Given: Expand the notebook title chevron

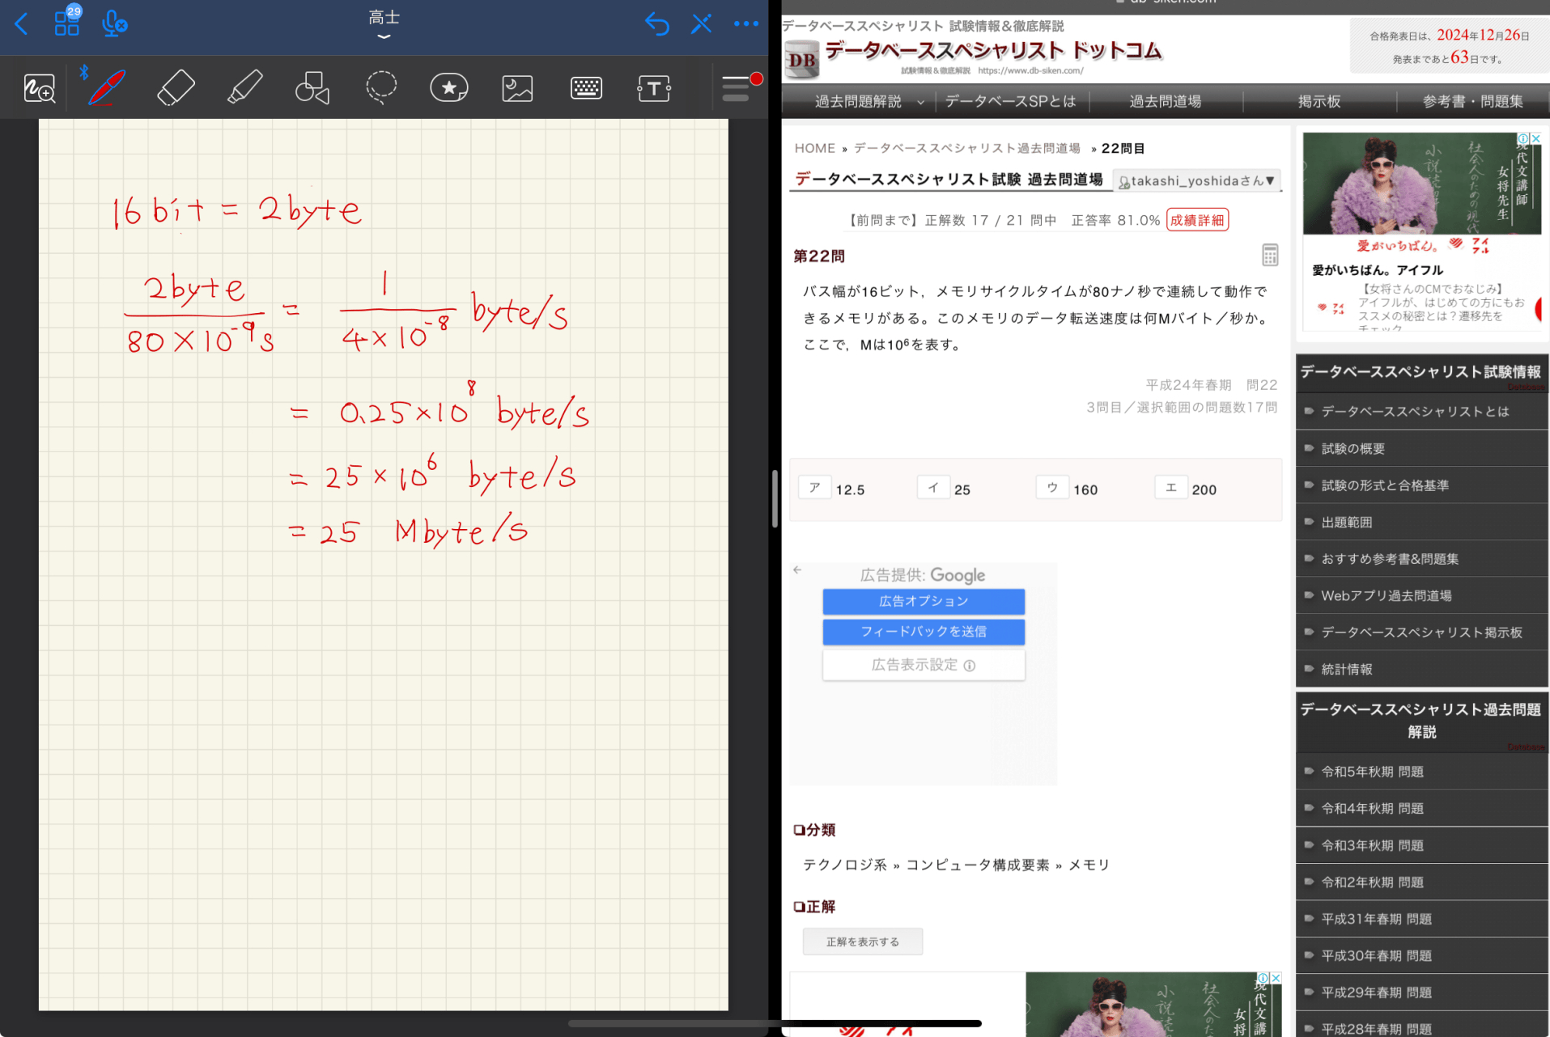Looking at the screenshot, I should 384,36.
